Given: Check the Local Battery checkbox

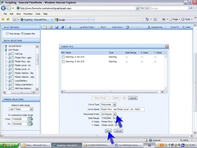Looking at the screenshot, I should coord(13,81).
